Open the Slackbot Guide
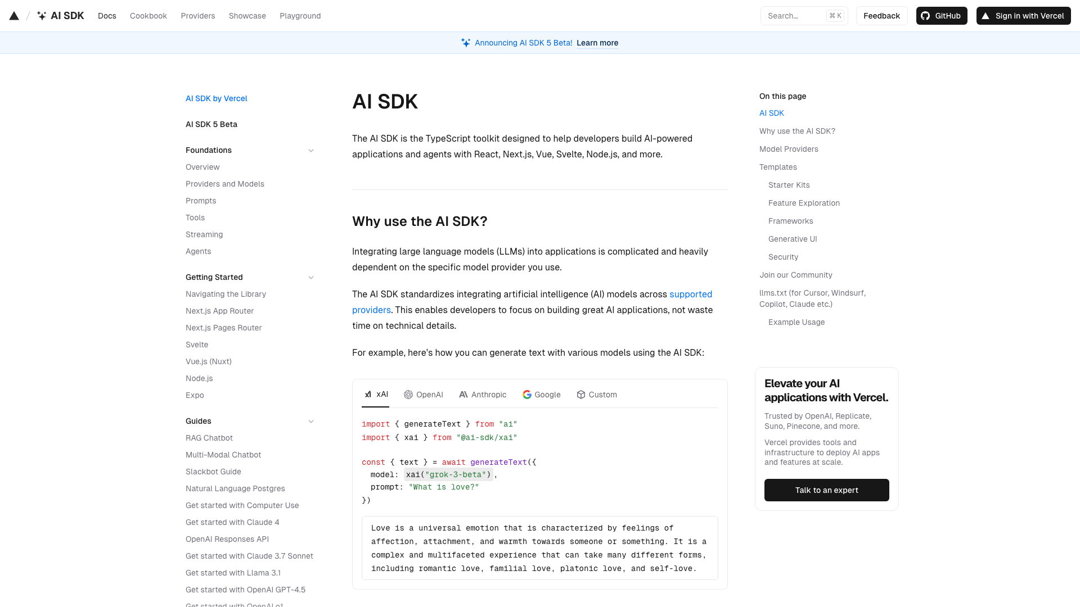This screenshot has height=607, width=1080. (213, 472)
